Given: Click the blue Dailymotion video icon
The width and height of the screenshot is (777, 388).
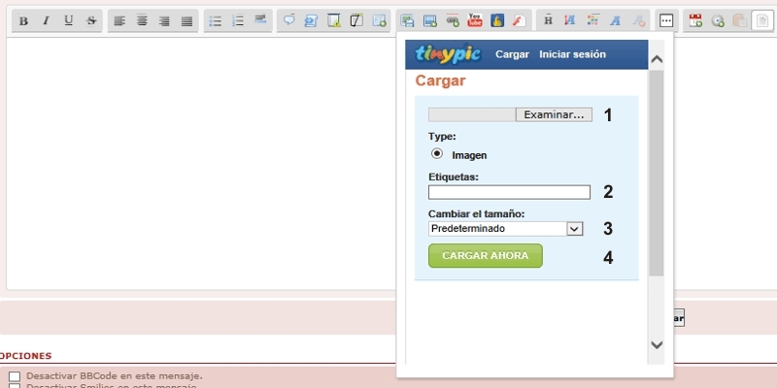Looking at the screenshot, I should [x=497, y=20].
